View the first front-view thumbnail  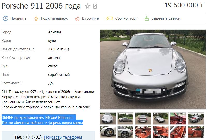pyautogui.click(x=108, y=118)
